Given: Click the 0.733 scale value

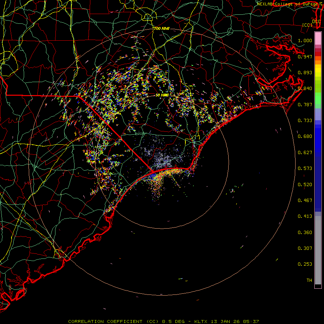Looking at the screenshot, I should pyautogui.click(x=305, y=121).
